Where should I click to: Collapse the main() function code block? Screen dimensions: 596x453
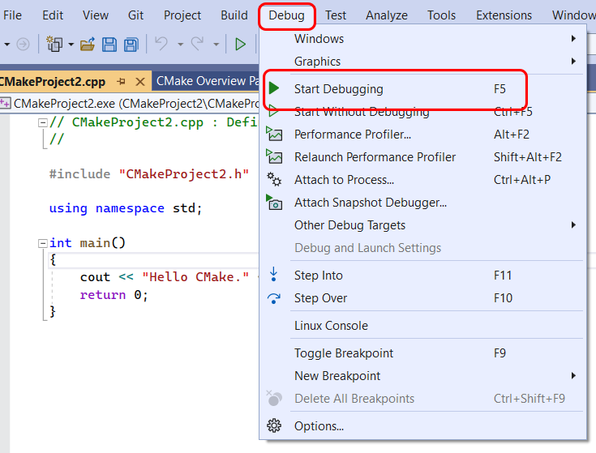pos(42,243)
